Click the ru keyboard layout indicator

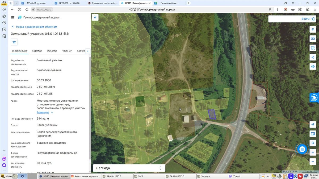point(268,176)
